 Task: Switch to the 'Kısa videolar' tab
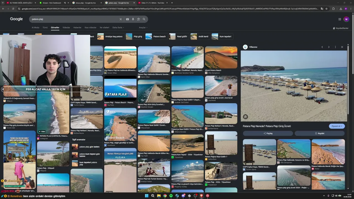(x=90, y=28)
